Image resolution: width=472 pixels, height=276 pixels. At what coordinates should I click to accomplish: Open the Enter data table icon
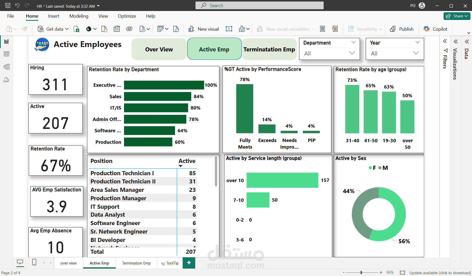point(117,29)
